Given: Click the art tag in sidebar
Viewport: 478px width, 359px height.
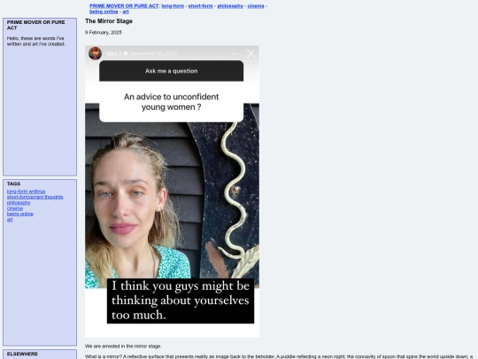Looking at the screenshot, I should 10,220.
